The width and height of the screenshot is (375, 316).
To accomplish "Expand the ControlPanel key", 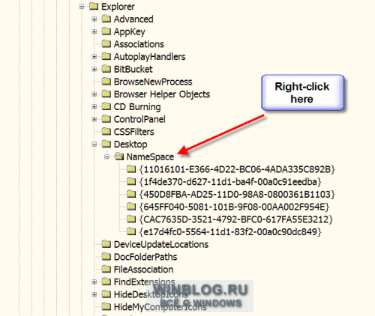I will (94, 119).
